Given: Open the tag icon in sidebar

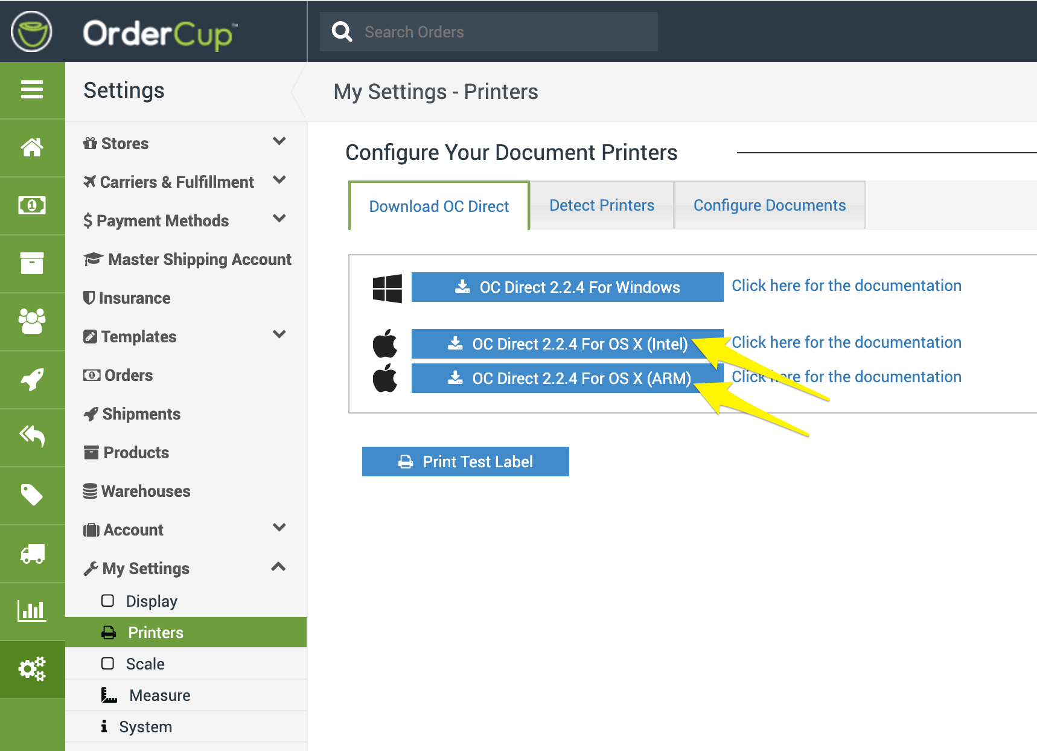Looking at the screenshot, I should coord(32,495).
